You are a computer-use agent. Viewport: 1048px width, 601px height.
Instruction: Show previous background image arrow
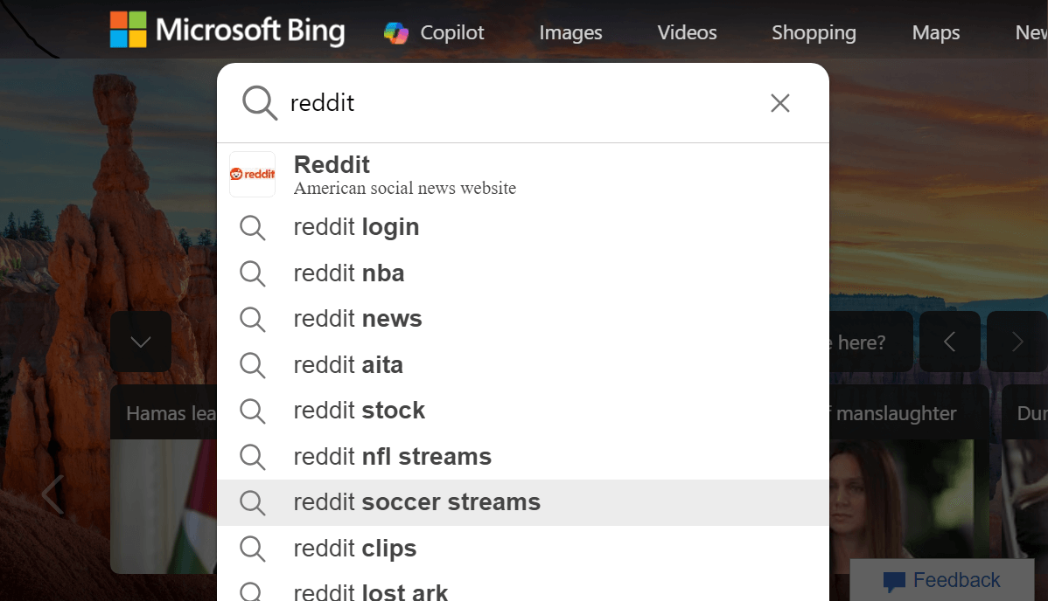pos(52,494)
